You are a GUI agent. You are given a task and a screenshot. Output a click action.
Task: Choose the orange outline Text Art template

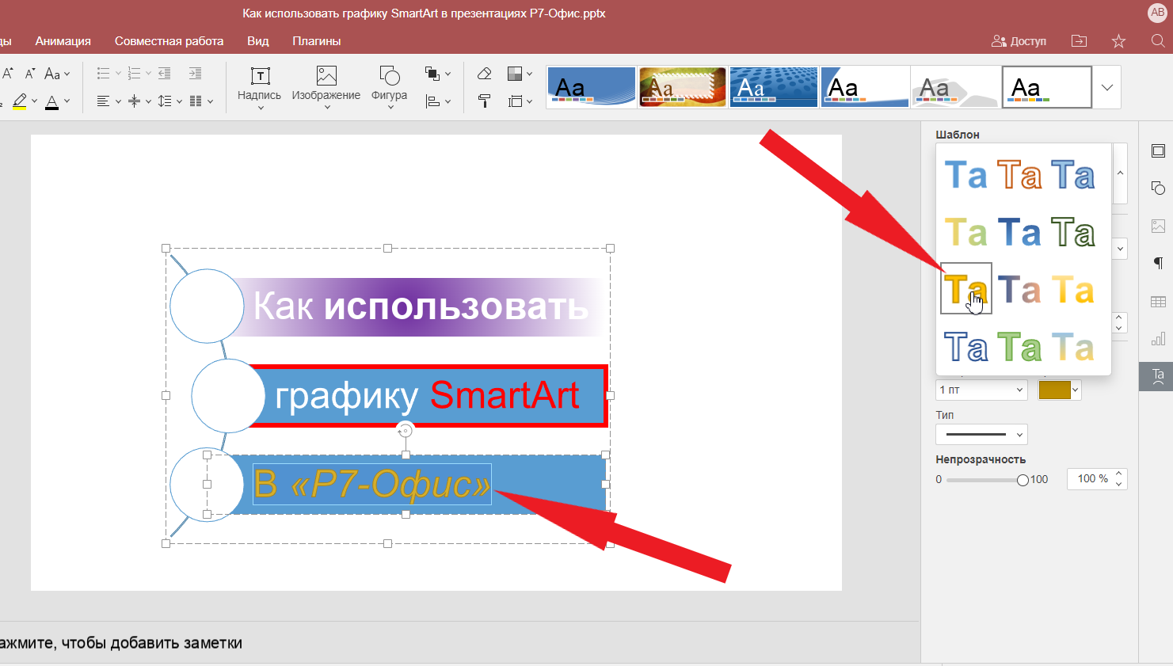click(1019, 175)
